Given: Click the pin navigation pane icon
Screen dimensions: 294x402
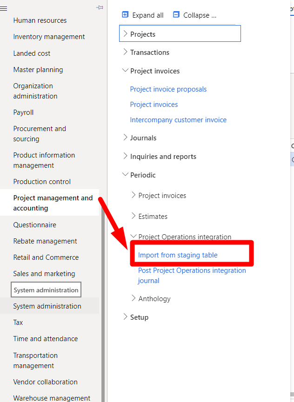Looking at the screenshot, I should [100, 7].
